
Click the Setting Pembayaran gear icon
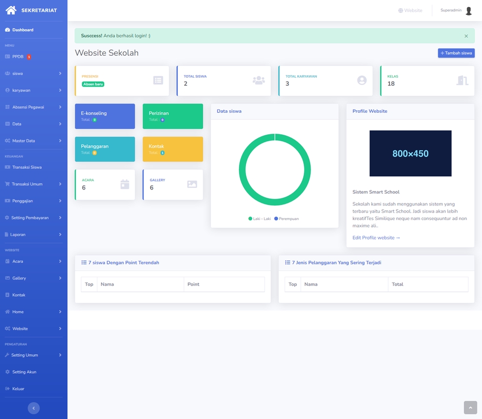[x=7, y=218]
